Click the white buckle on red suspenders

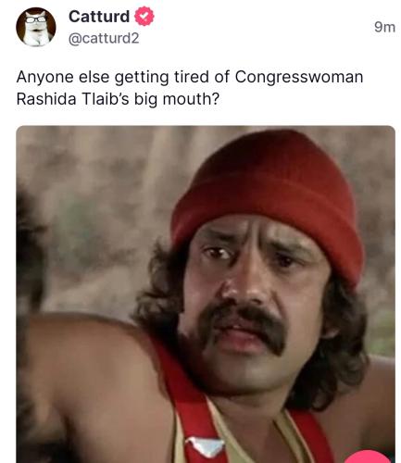pos(205,446)
